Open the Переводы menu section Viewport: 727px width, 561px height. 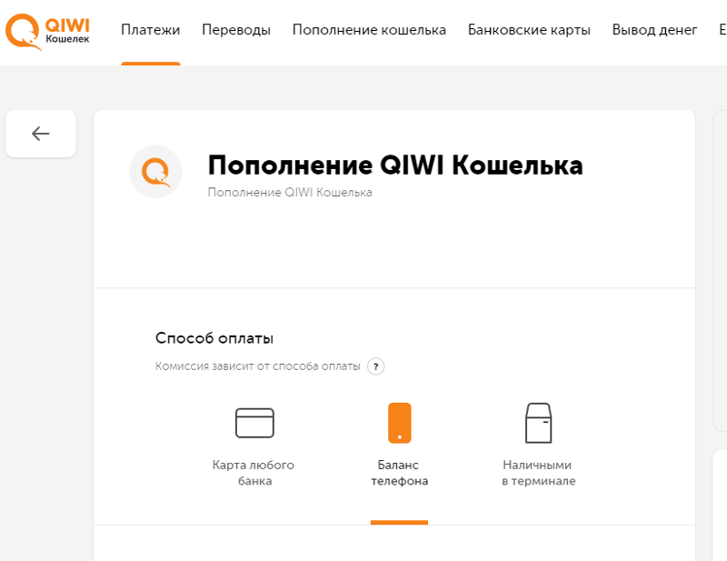236,30
